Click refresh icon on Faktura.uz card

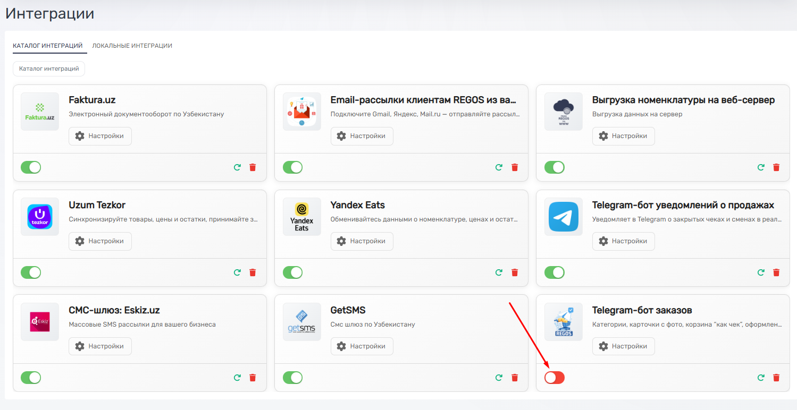(x=237, y=167)
